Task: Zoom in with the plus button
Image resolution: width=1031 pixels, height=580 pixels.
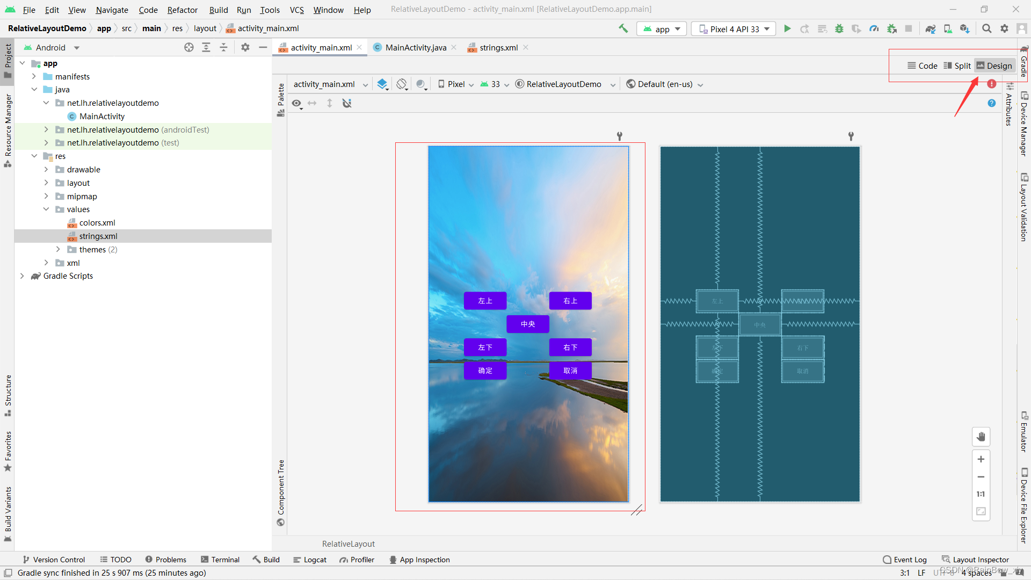Action: pos(981,459)
